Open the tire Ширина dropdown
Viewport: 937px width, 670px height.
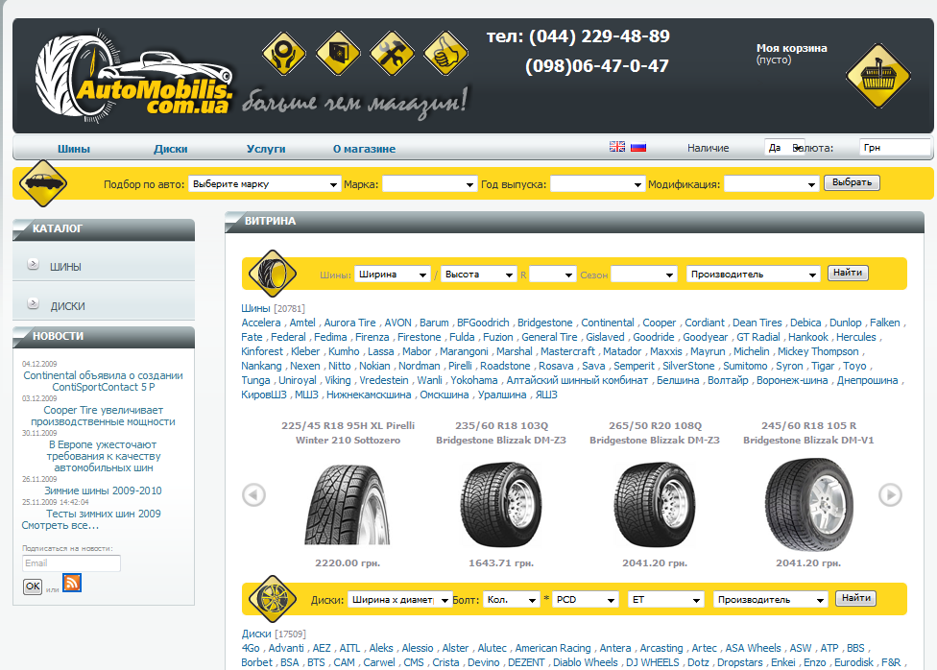pos(392,275)
